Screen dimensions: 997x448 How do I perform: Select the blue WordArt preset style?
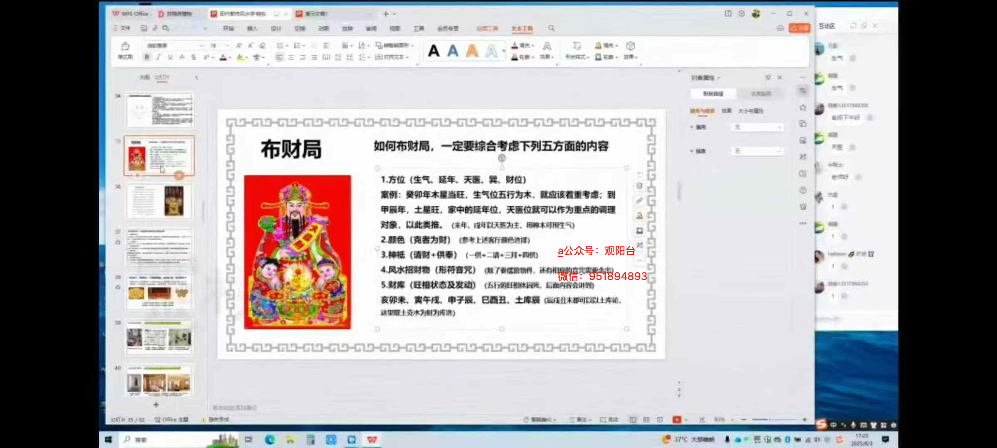tap(453, 51)
